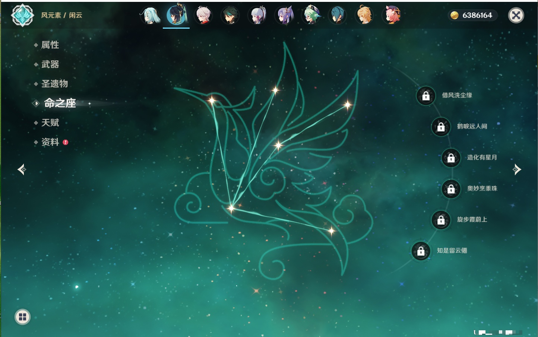The image size is (538, 337).
Task: Choose the blond Traveler avatar
Action: 364,16
